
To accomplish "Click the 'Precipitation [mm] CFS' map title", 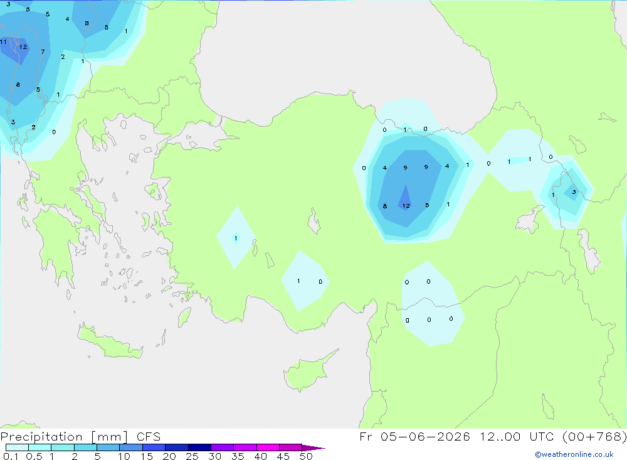I will coord(80,436).
